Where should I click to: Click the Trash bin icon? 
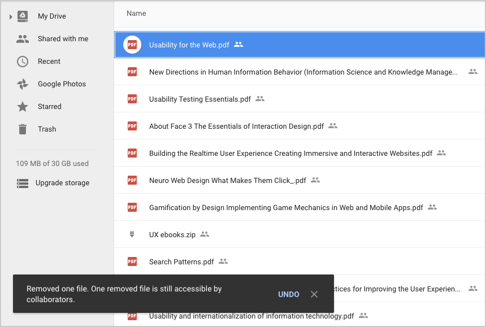[23, 129]
